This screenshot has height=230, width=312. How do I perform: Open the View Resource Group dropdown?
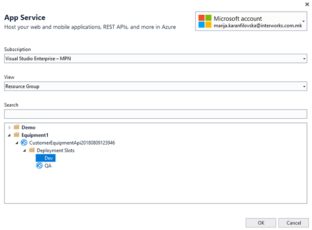155,86
